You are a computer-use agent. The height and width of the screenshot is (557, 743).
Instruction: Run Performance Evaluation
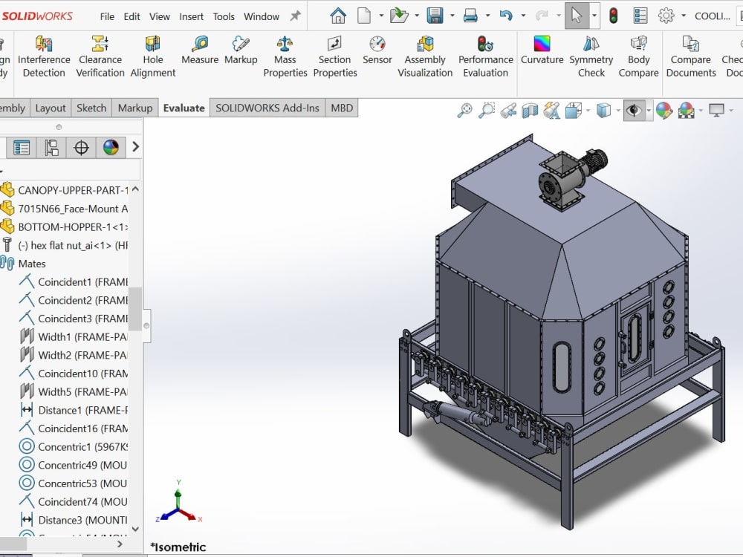point(486,56)
